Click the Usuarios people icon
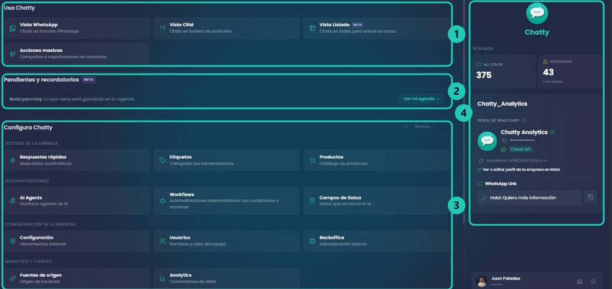 point(162,241)
